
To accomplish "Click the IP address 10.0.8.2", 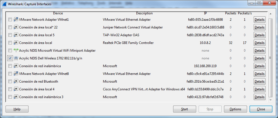I will tap(205, 43).
